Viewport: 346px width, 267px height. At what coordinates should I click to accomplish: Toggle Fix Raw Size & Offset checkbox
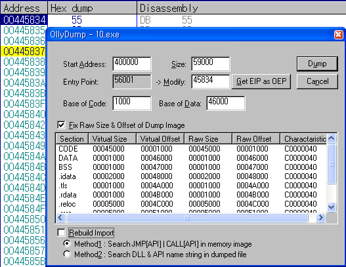(x=61, y=125)
